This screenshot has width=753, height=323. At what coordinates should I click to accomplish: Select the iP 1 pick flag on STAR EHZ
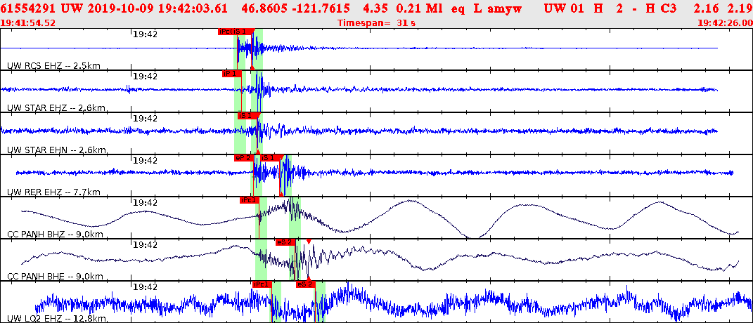[x=231, y=74]
